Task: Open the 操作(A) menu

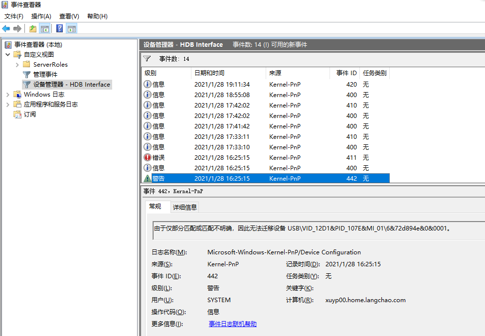Action: (x=41, y=16)
